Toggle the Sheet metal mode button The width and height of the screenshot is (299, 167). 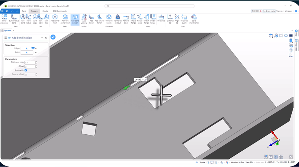point(269,11)
